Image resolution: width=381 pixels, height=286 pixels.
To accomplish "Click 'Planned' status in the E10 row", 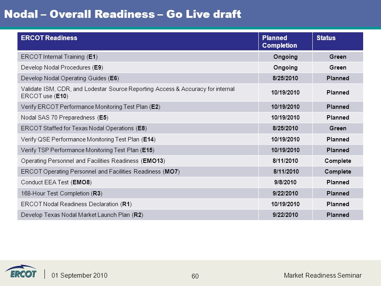I will [x=338, y=93].
